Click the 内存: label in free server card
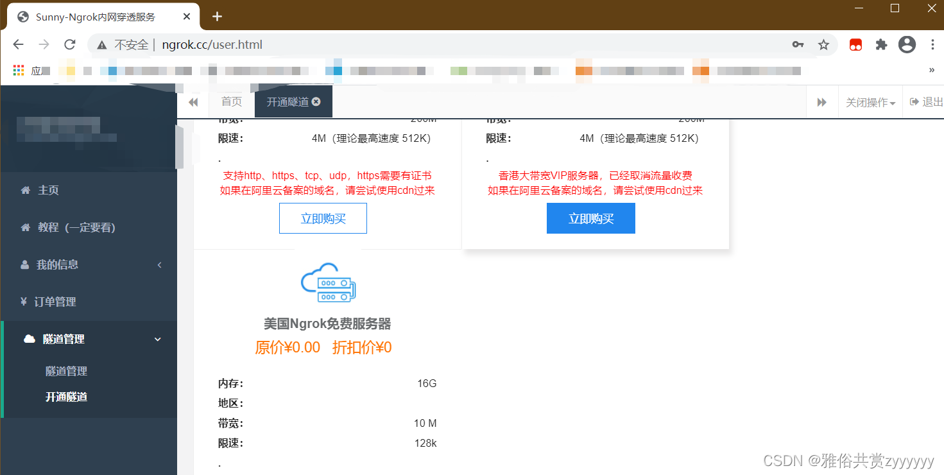This screenshot has width=944, height=475. [x=231, y=384]
